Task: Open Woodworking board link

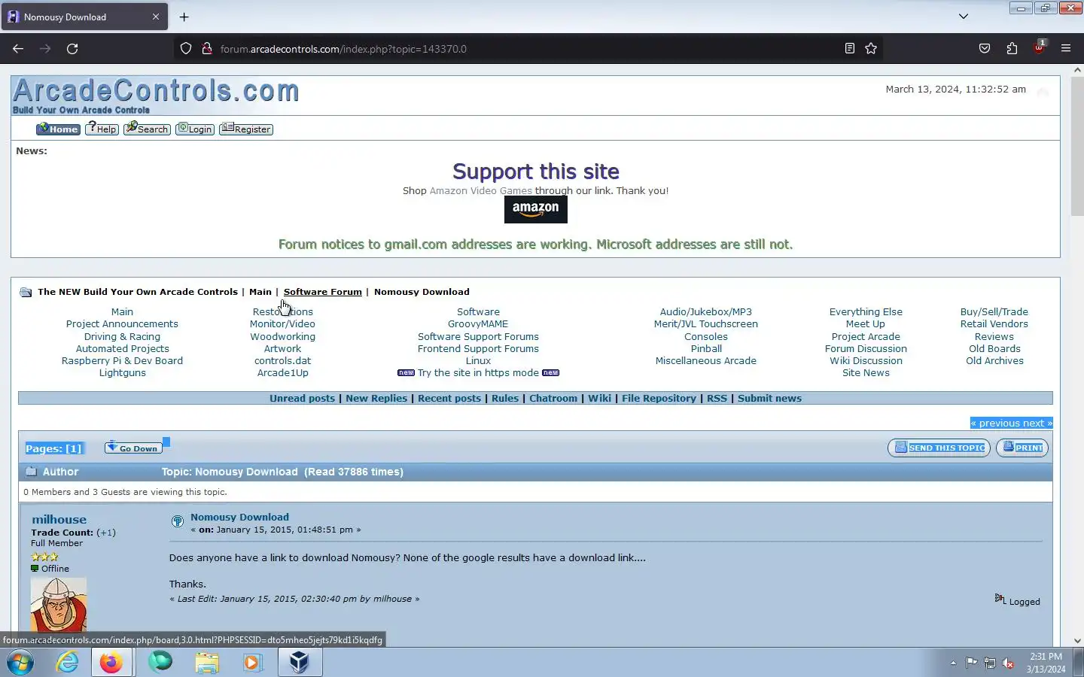Action: pos(282,336)
